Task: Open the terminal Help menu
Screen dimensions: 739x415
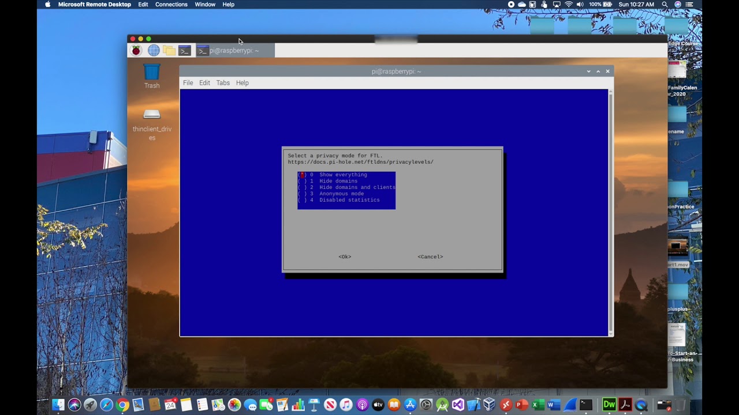Action: pyautogui.click(x=242, y=83)
